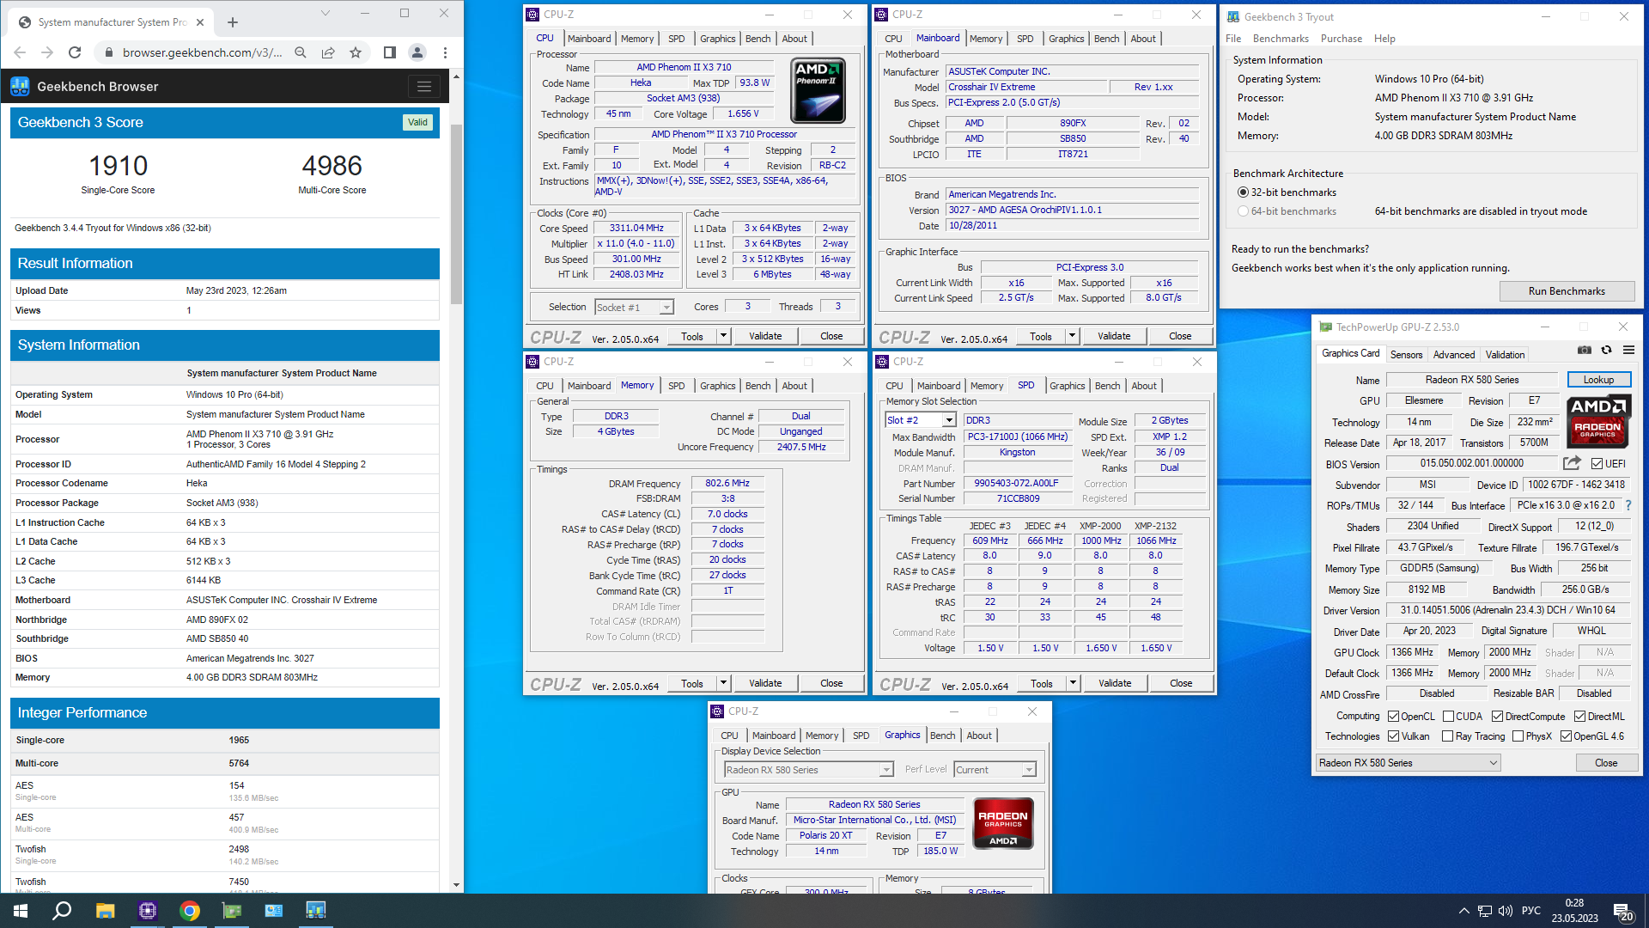This screenshot has height=928, width=1649.
Task: Open Slot #2 memory slot dropdown
Action: pos(921,420)
